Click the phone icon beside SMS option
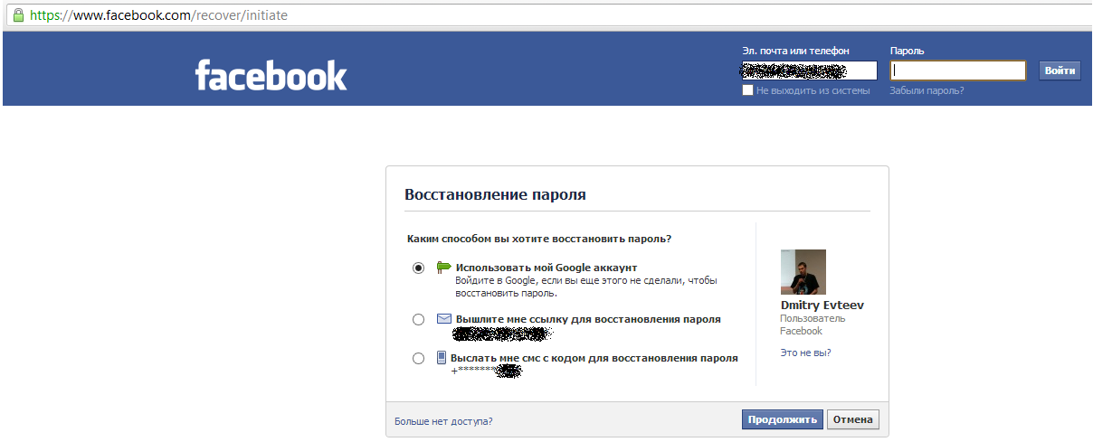Viewport: 1093px width, 442px height. (x=442, y=357)
